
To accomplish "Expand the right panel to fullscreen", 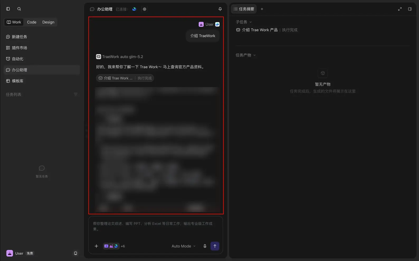I will 400,9.
